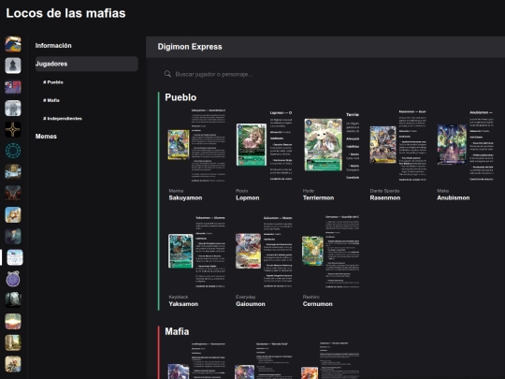Image resolution: width=505 pixels, height=379 pixels.
Task: Click player name Everyday
Action: point(246,297)
